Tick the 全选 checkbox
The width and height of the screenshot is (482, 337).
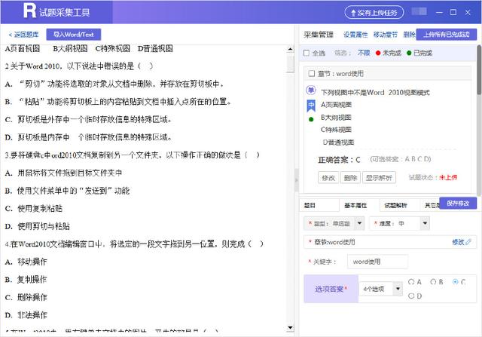pyautogui.click(x=307, y=53)
